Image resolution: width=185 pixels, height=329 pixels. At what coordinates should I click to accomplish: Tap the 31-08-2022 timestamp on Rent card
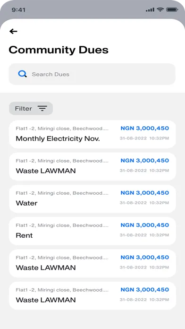[x=144, y=235]
